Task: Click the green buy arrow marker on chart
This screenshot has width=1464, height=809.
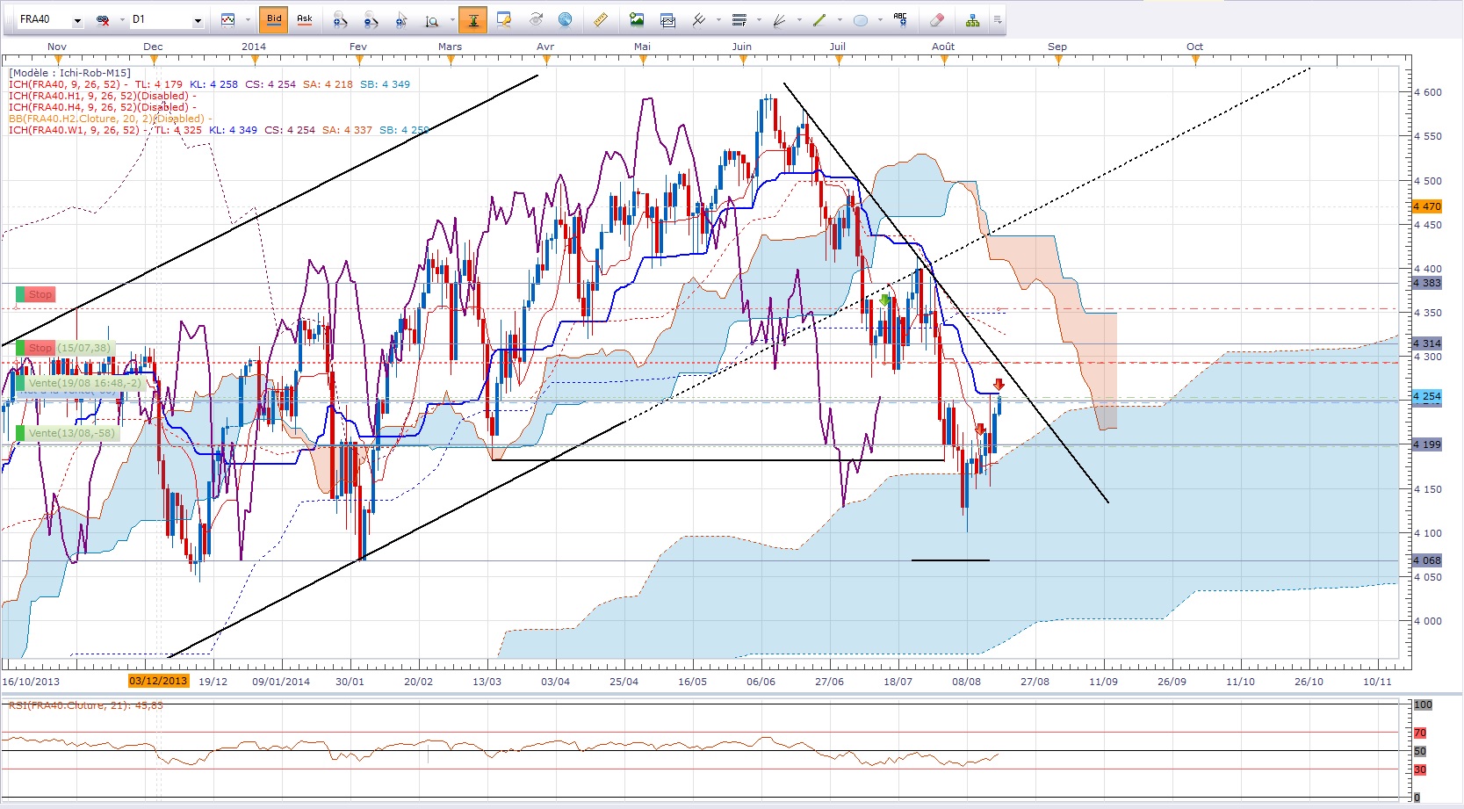Action: coord(885,300)
